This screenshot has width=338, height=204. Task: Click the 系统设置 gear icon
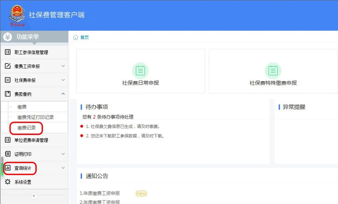(x=8, y=182)
